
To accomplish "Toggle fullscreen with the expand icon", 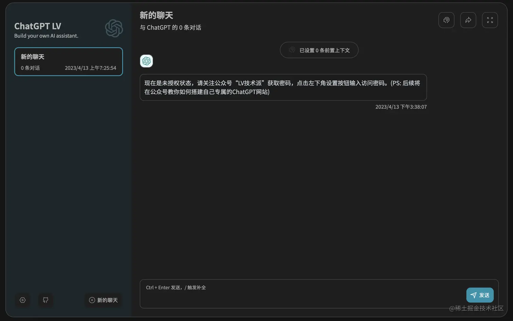I will (490, 20).
